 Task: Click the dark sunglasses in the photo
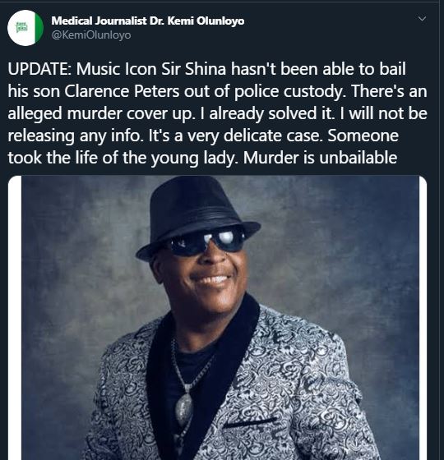coord(207,241)
